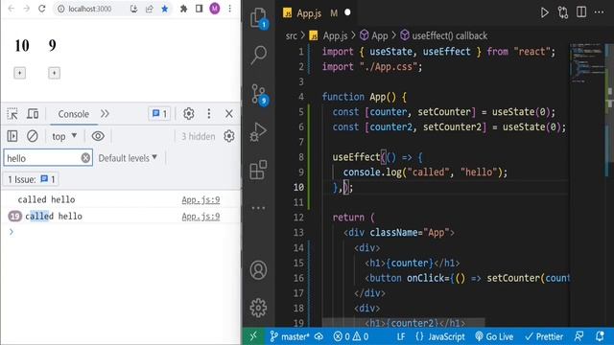Click the 19 repeat count badge
Screen dimensions: 614x345
(15, 217)
